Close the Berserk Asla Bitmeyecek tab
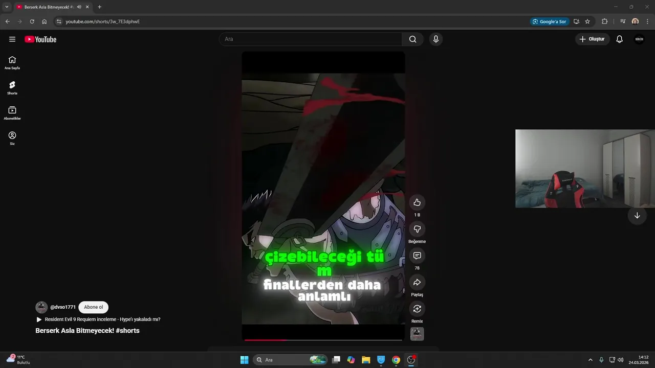655x368 pixels. point(88,7)
